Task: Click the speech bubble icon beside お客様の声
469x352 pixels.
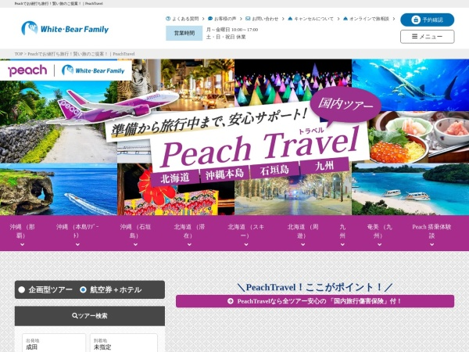Action: [210, 19]
